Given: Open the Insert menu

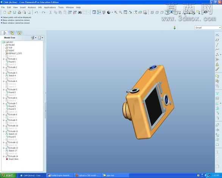Looking at the screenshot, I should coord(23,7).
